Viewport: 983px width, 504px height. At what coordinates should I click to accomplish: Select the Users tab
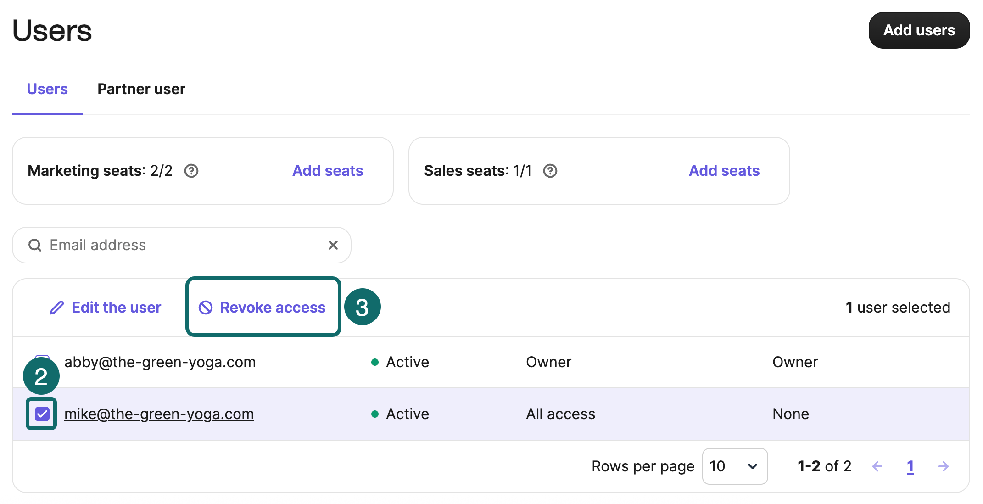pyautogui.click(x=47, y=89)
